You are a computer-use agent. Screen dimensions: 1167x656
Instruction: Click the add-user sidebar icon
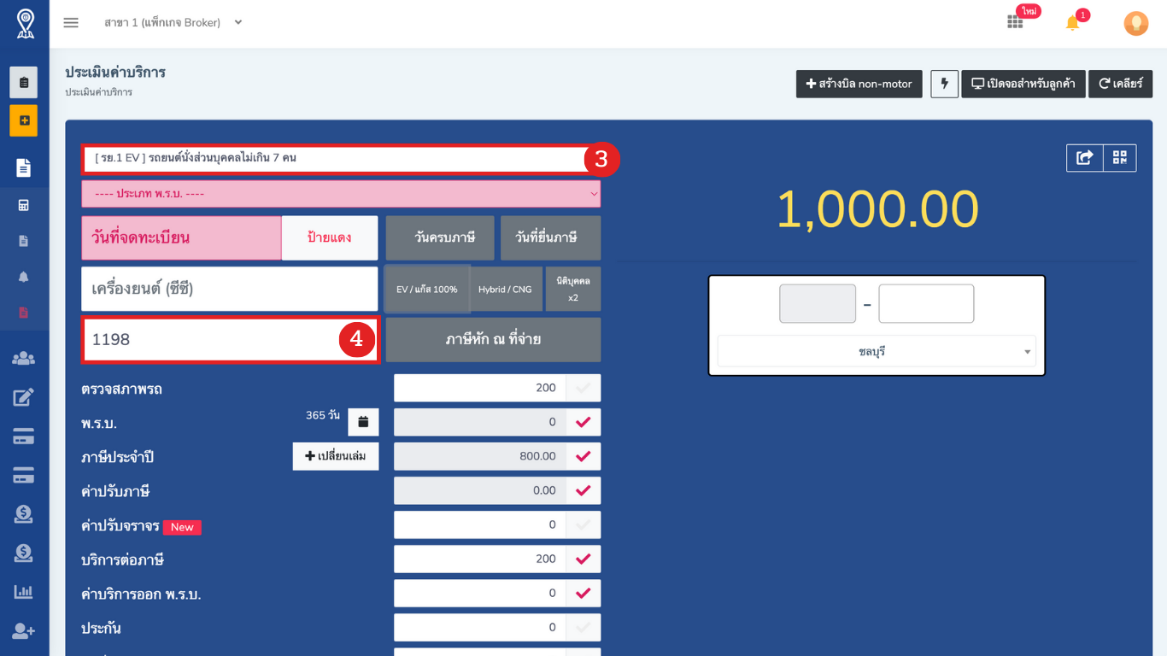(x=24, y=631)
